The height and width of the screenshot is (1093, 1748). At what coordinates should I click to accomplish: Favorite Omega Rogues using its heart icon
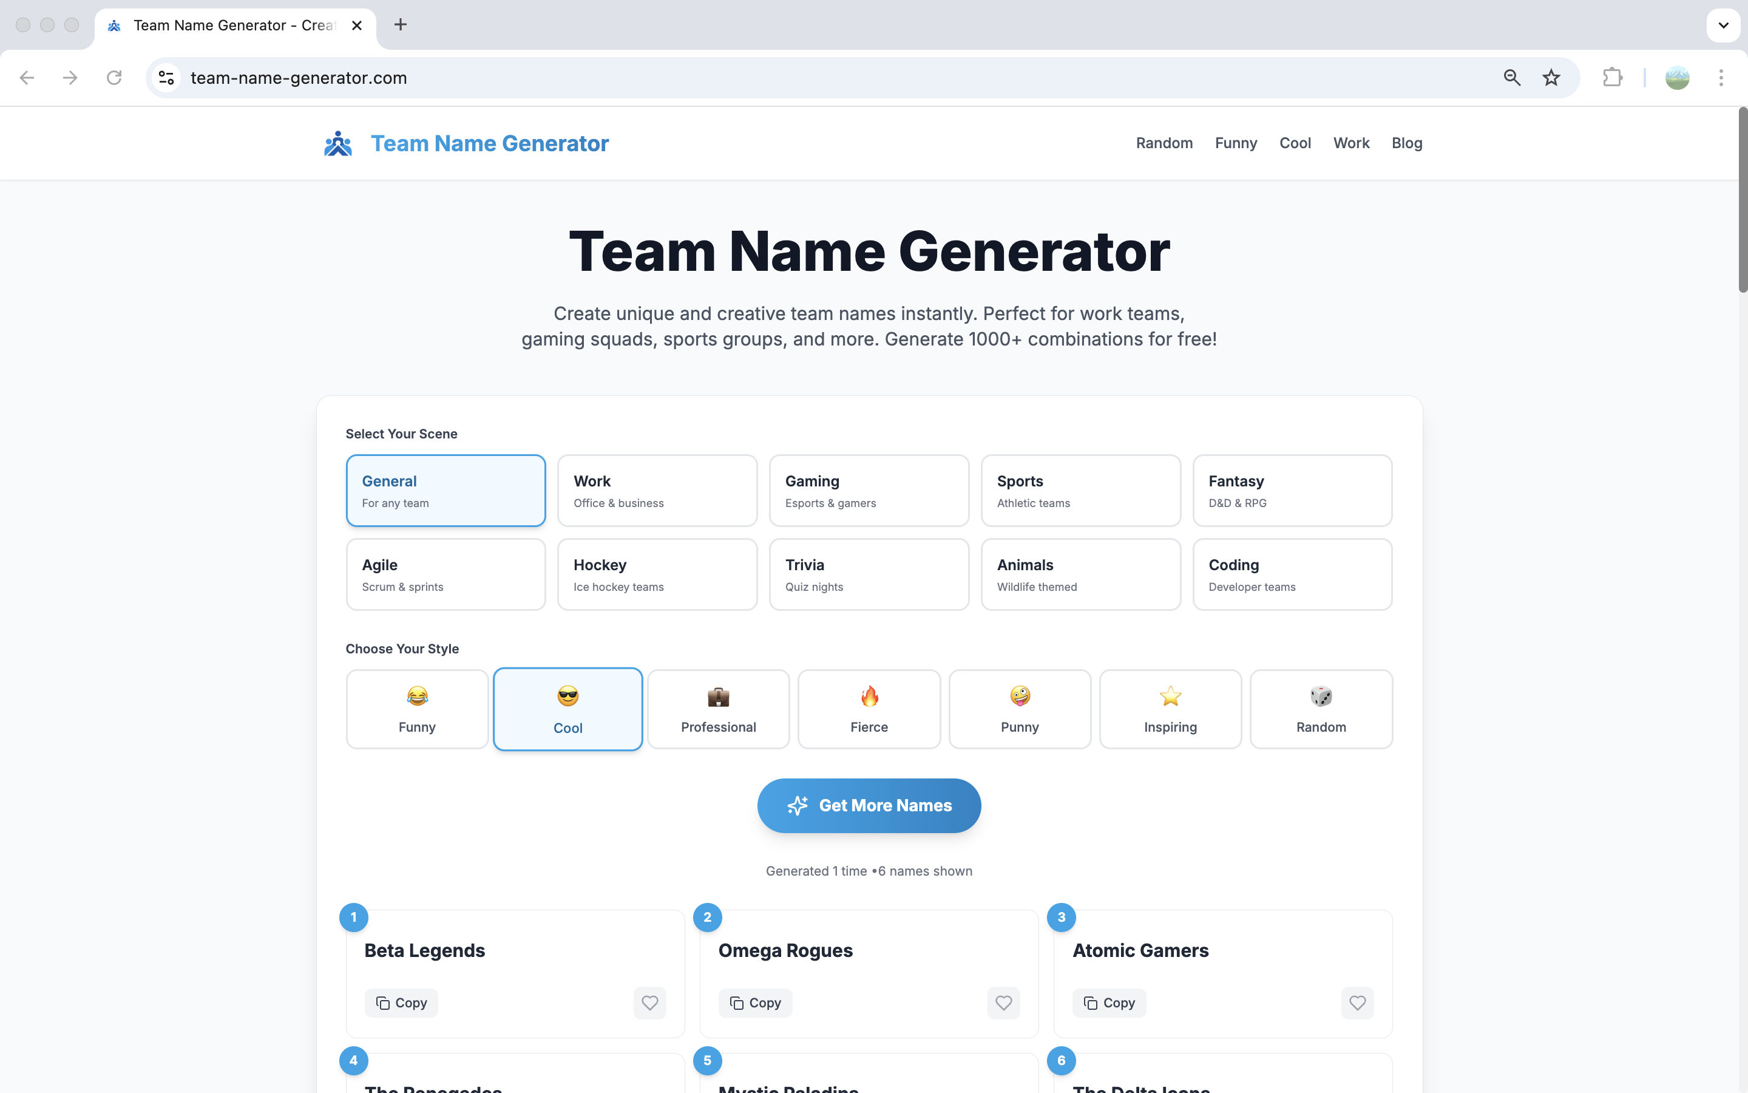1003,1003
